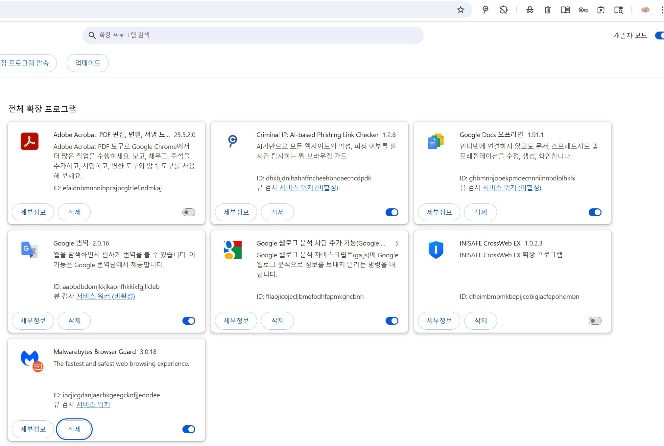Screen dimensions: 664x446
Task: Open Chrome's three-dot menu
Action: pyautogui.click(x=662, y=10)
